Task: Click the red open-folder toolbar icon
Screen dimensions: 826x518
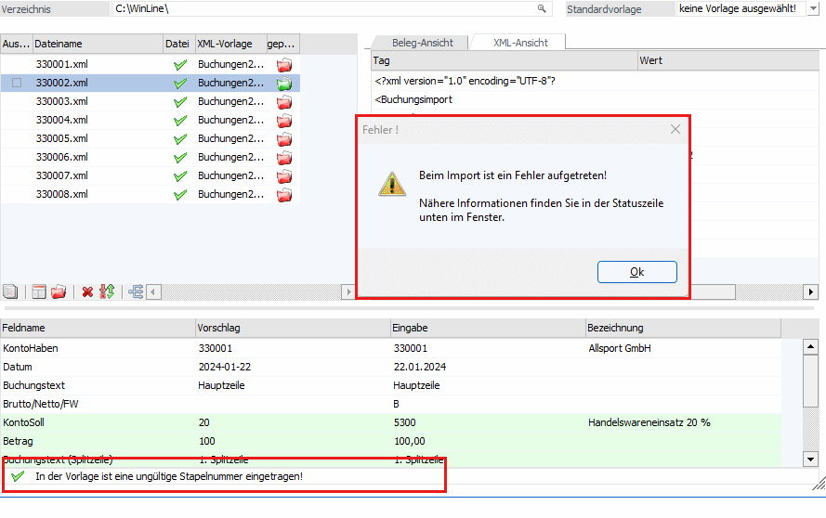Action: 59,291
